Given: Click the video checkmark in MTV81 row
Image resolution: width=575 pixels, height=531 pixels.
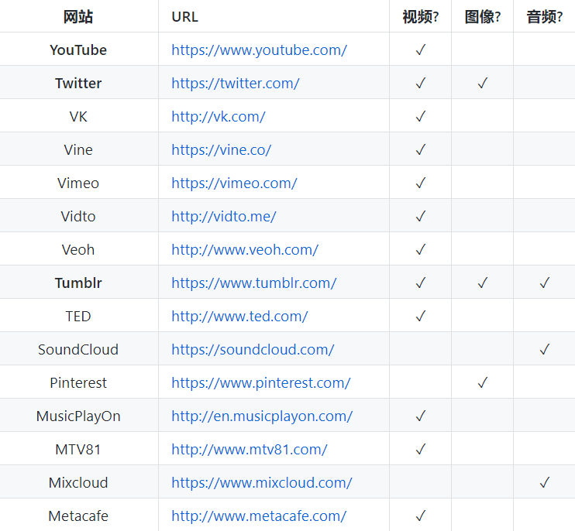Looking at the screenshot, I should click(421, 449).
